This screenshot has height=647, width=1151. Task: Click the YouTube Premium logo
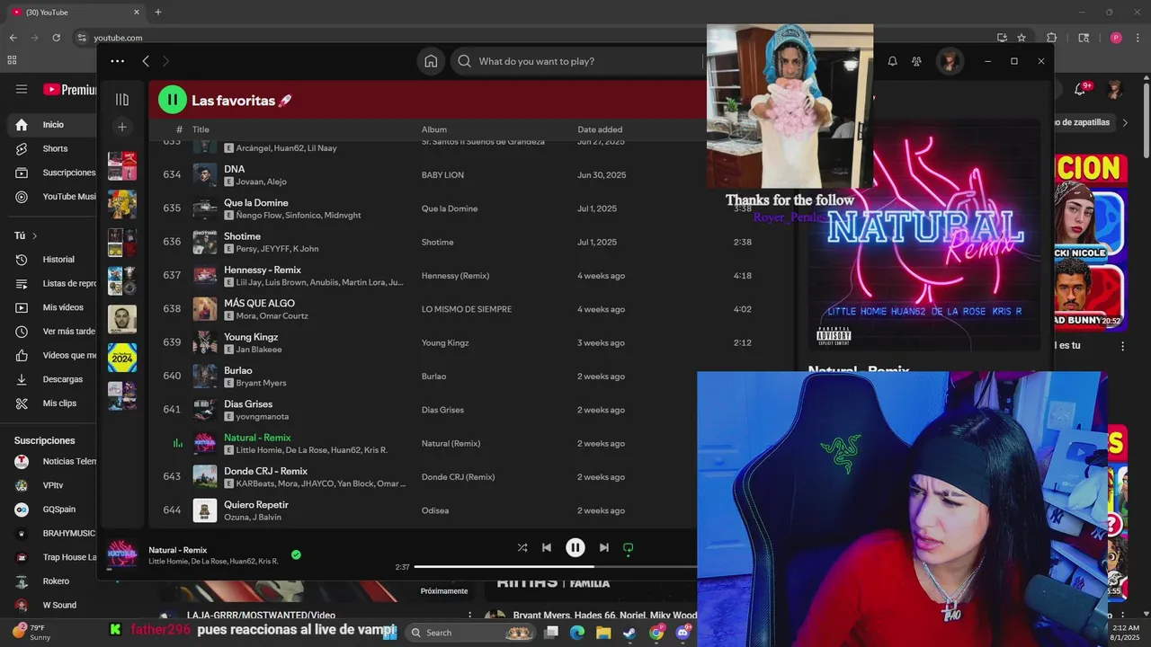pyautogui.click(x=69, y=89)
